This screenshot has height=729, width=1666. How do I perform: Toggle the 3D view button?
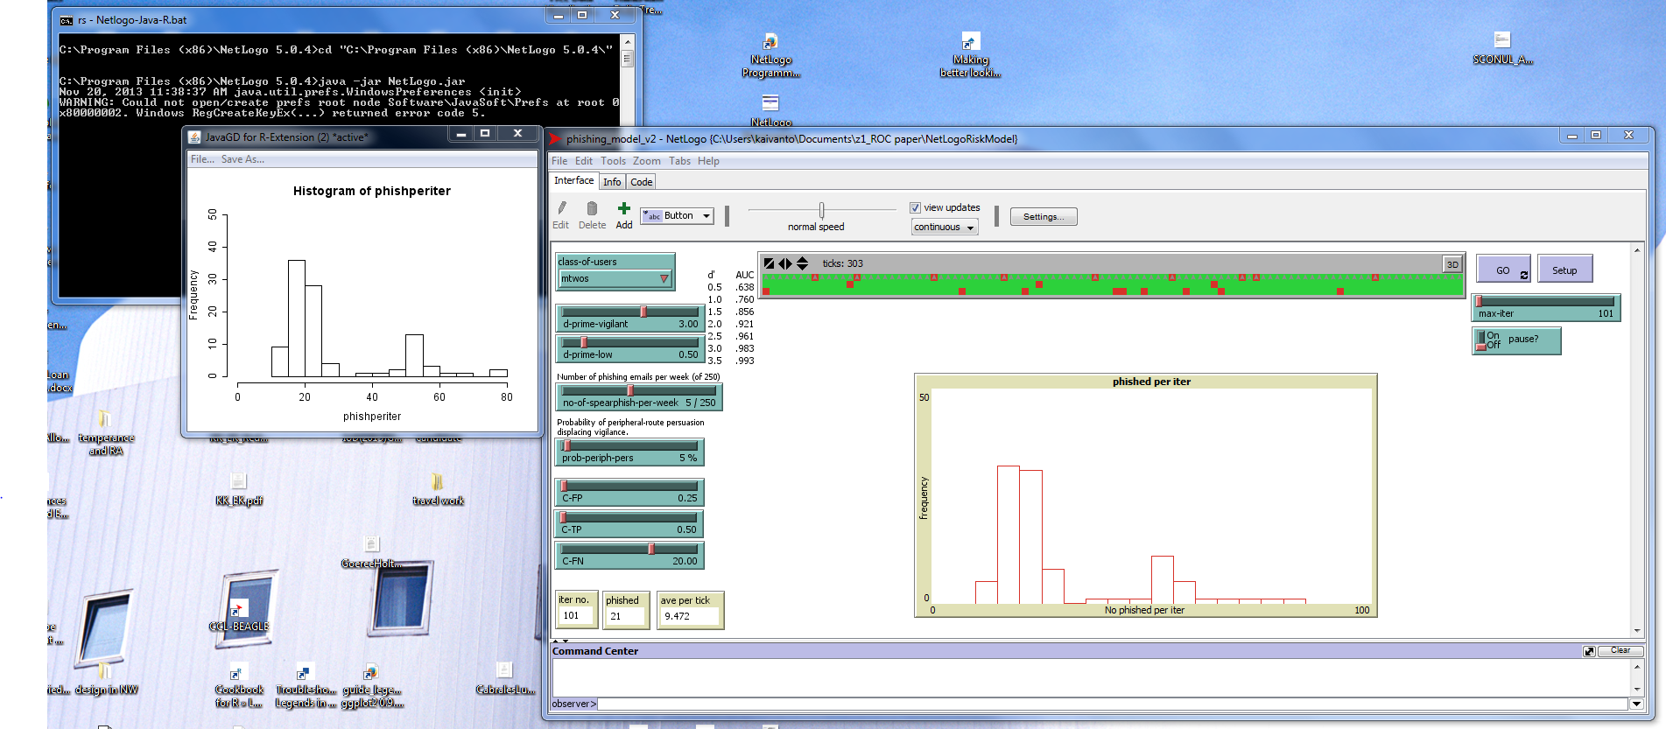coord(1452,264)
